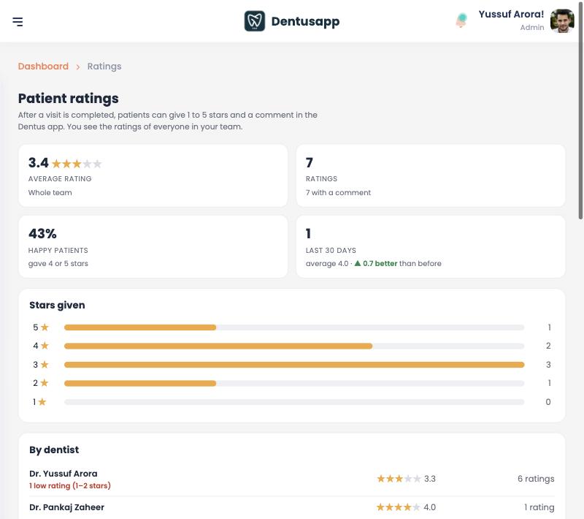Click the 3-star row star icon
Screen dimensions: 584x519
(x=45, y=364)
